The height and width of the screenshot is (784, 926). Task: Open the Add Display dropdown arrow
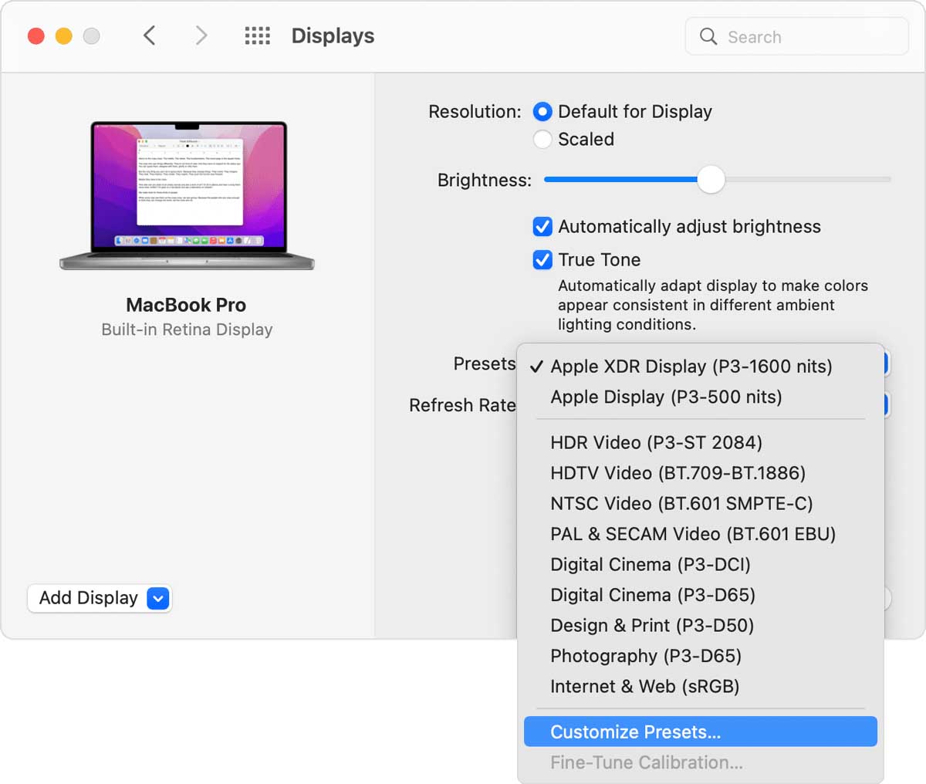click(x=157, y=598)
